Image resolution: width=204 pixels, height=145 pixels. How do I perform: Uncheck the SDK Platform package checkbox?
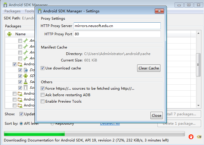(x=20, y=76)
